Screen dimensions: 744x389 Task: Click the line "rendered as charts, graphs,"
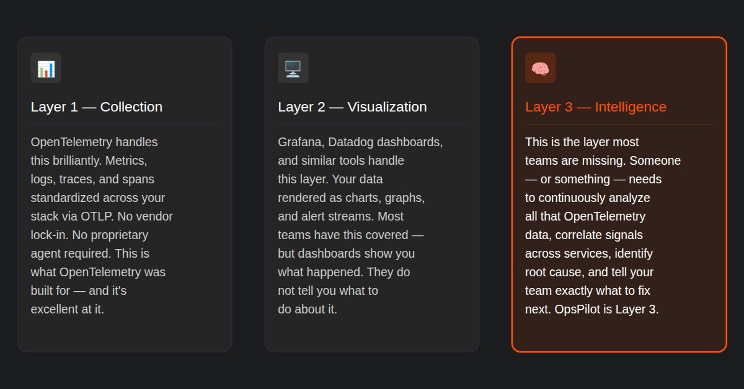tap(352, 198)
